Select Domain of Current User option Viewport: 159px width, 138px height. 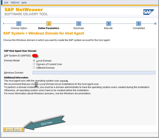34,64
